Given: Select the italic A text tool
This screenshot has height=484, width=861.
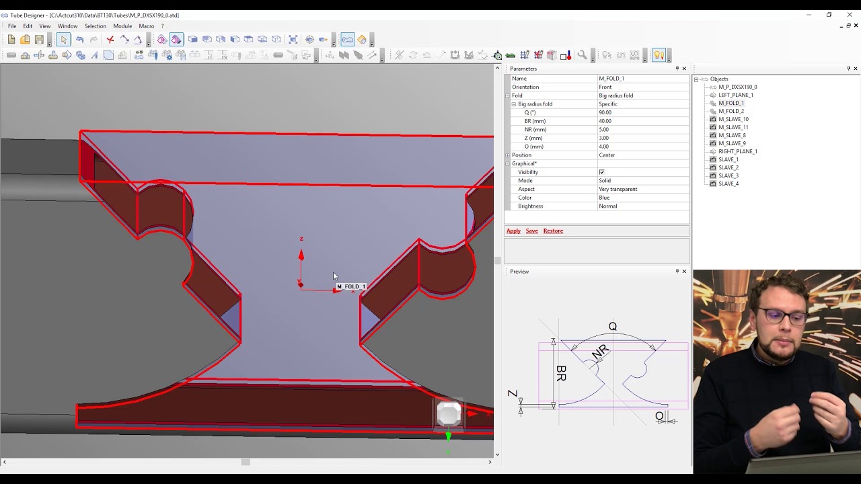Looking at the screenshot, I should click(x=94, y=55).
